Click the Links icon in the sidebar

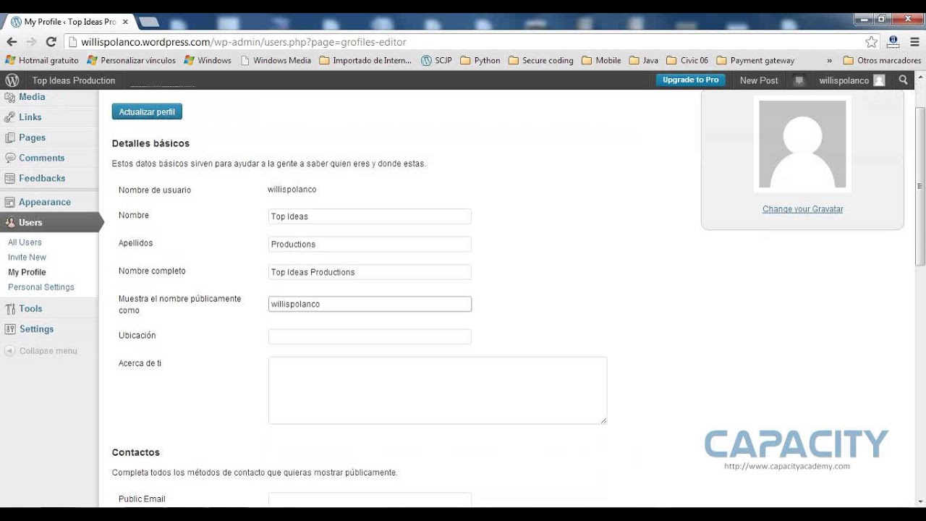tap(10, 117)
